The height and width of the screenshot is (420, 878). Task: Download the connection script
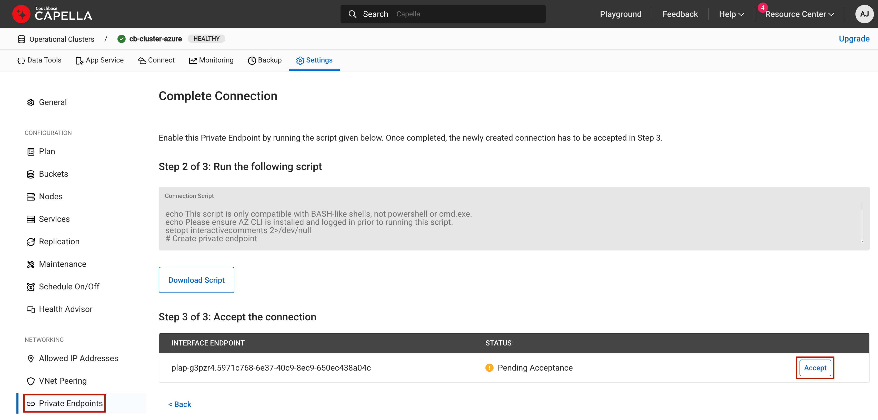coord(196,280)
